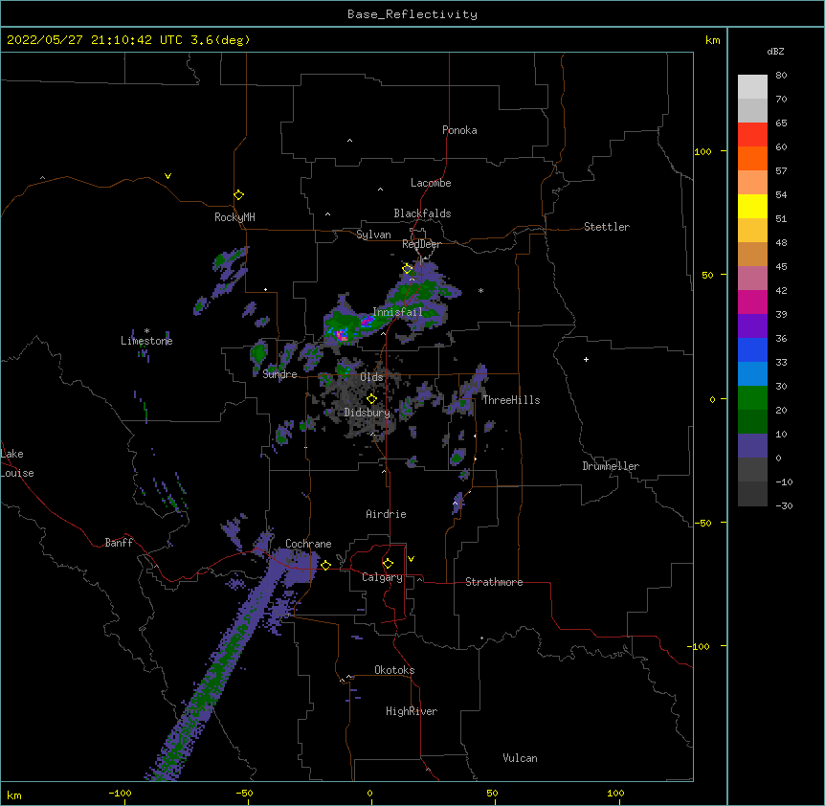Click the km unit label in the top right
The height and width of the screenshot is (806, 825).
point(713,40)
